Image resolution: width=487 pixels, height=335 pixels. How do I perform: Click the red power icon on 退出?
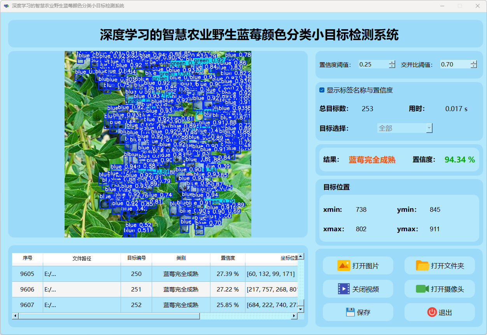tap(432, 312)
